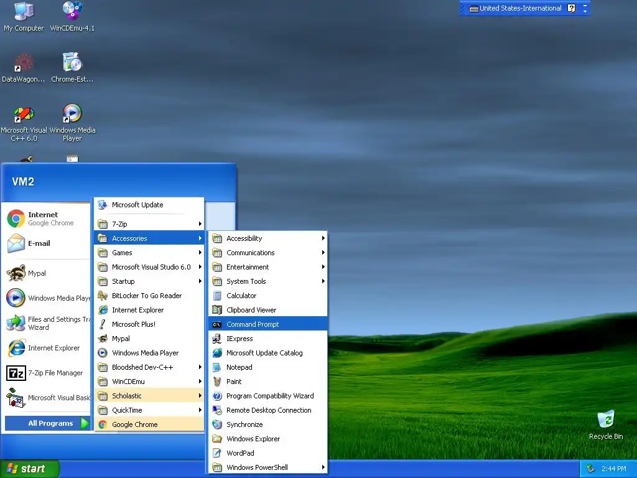Click All Programs button

[x=47, y=423]
